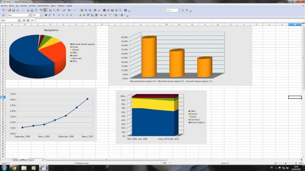This screenshot has width=305, height=171.
Task: Adjust the zoom slider in status bar
Action: [286, 163]
